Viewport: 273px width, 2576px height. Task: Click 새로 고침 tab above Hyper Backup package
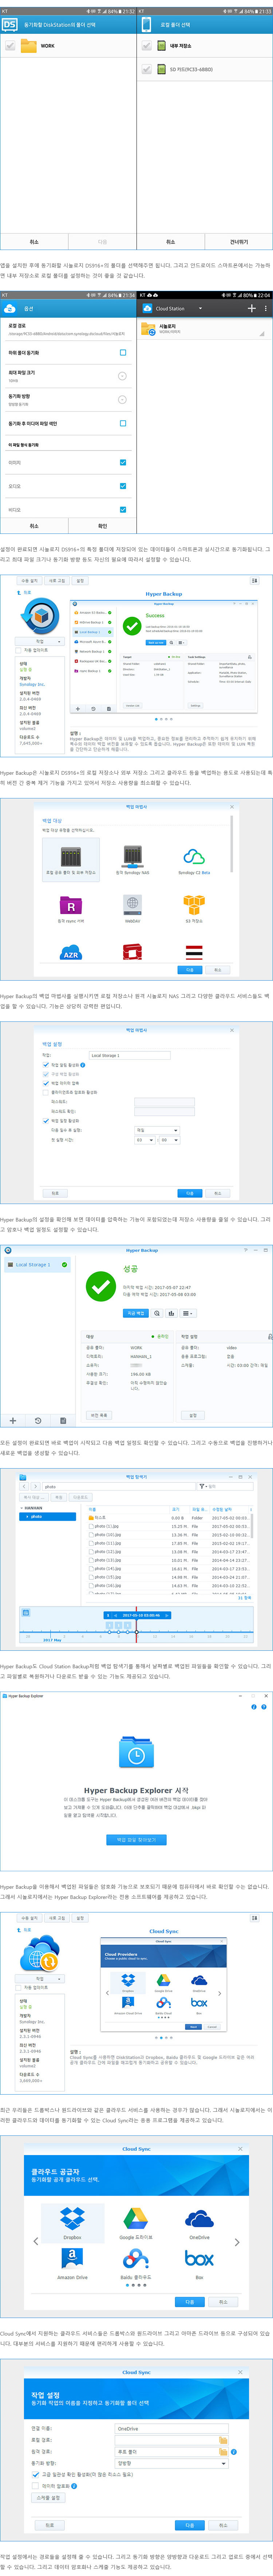click(x=57, y=581)
